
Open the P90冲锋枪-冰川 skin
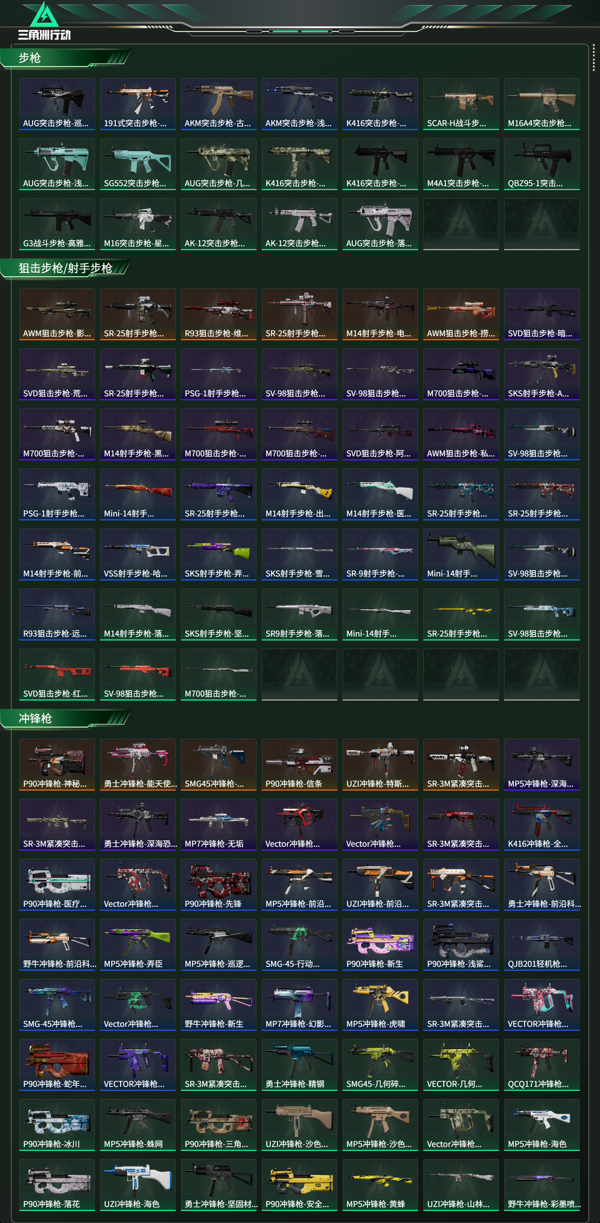coord(57,1125)
